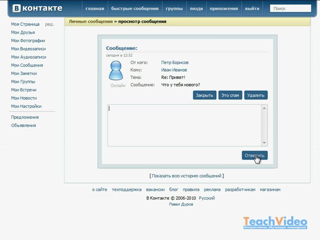Viewport: 320px width, 240px height.
Task: Click the Удалить button
Action: [256, 95]
